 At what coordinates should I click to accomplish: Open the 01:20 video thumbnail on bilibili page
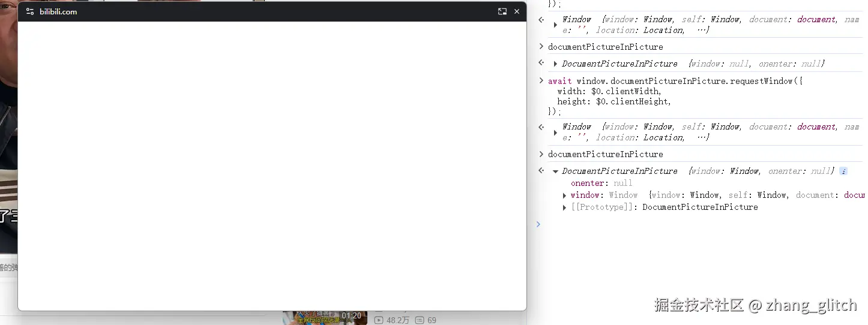[325, 317]
